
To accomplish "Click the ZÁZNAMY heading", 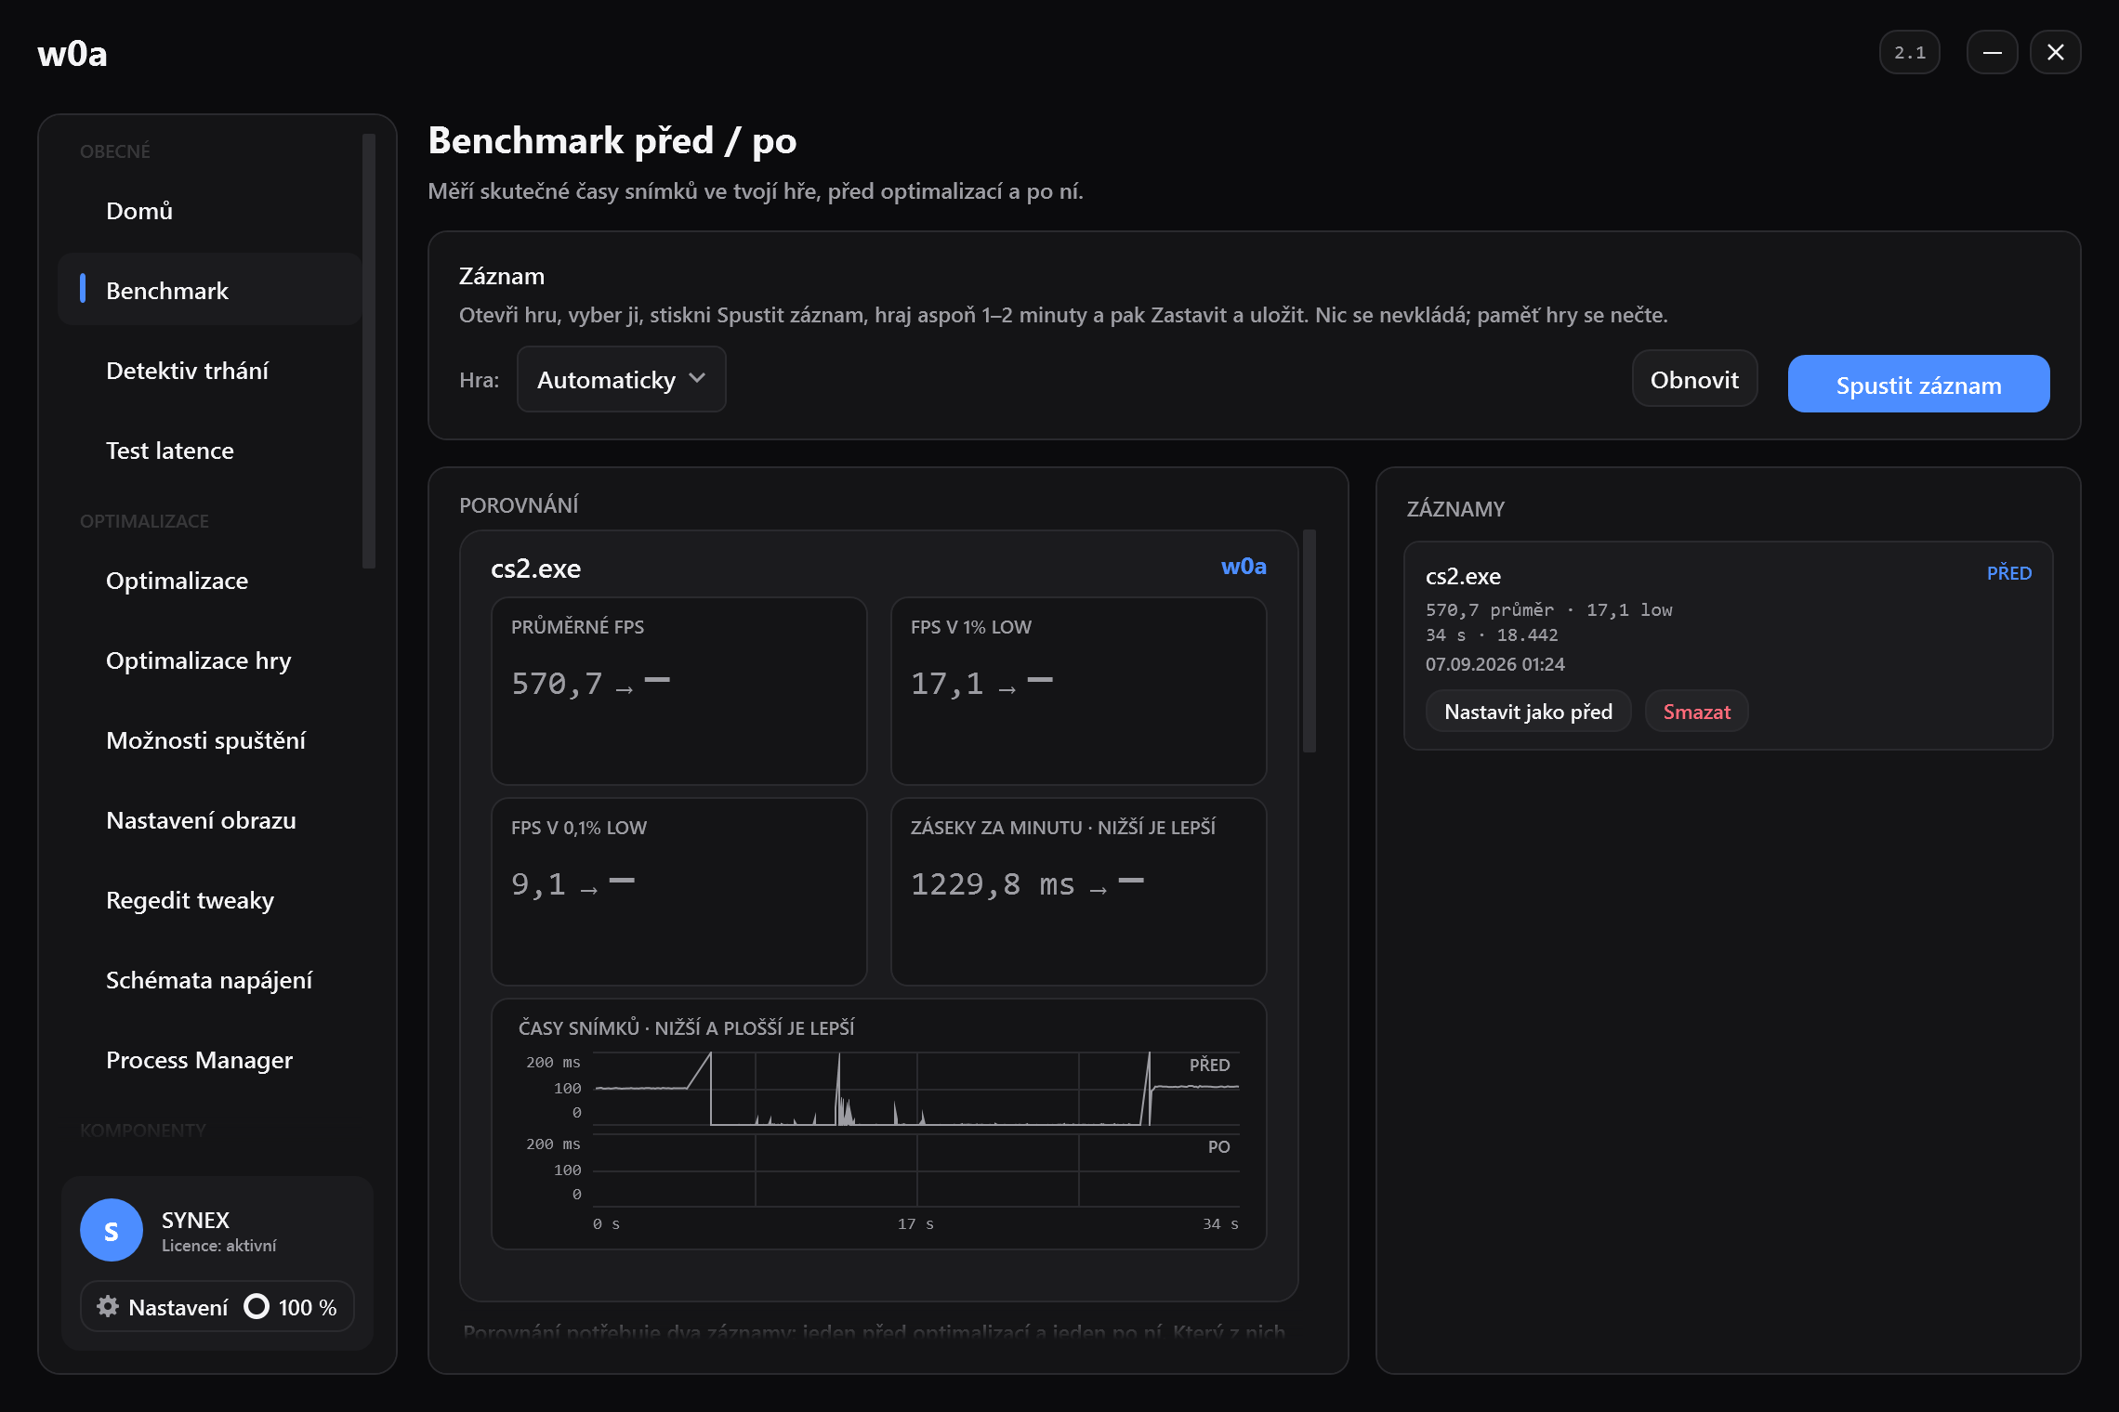I will (x=1455, y=509).
